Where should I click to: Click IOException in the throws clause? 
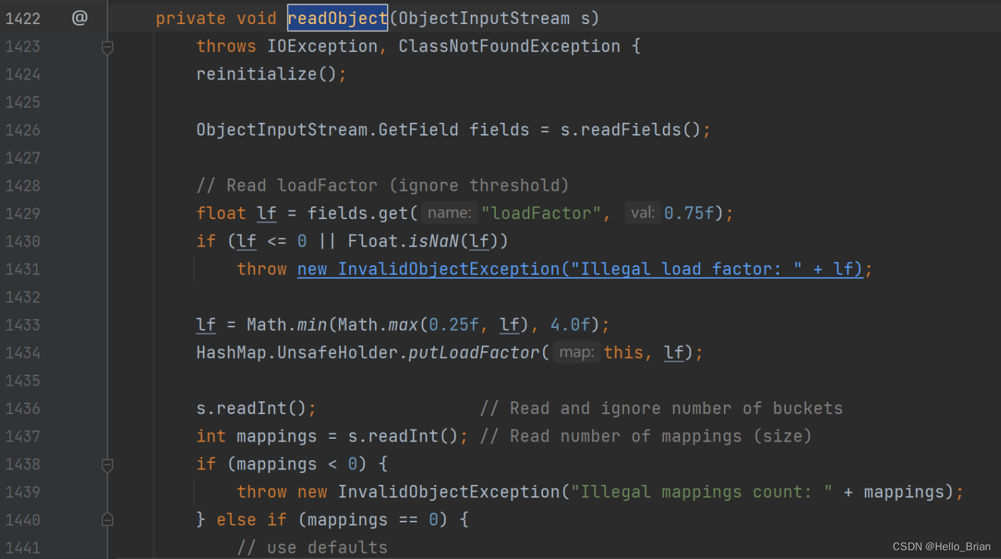click(322, 46)
